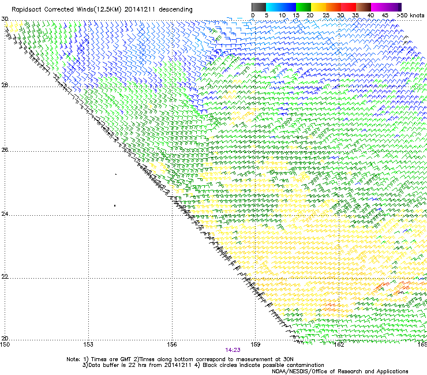The width and height of the screenshot is (427, 375).
Task: Click the lower black dot near 154 longitude
Action: point(115,205)
